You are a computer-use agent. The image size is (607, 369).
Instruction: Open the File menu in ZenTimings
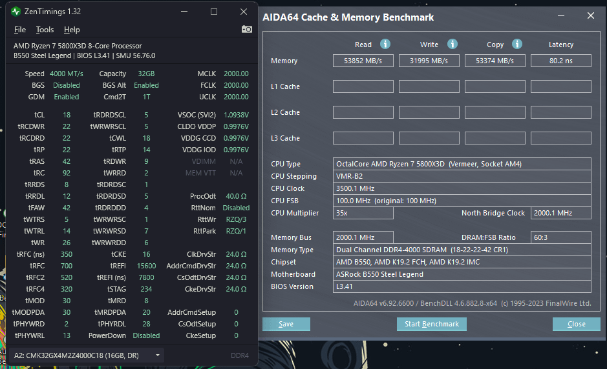click(20, 30)
